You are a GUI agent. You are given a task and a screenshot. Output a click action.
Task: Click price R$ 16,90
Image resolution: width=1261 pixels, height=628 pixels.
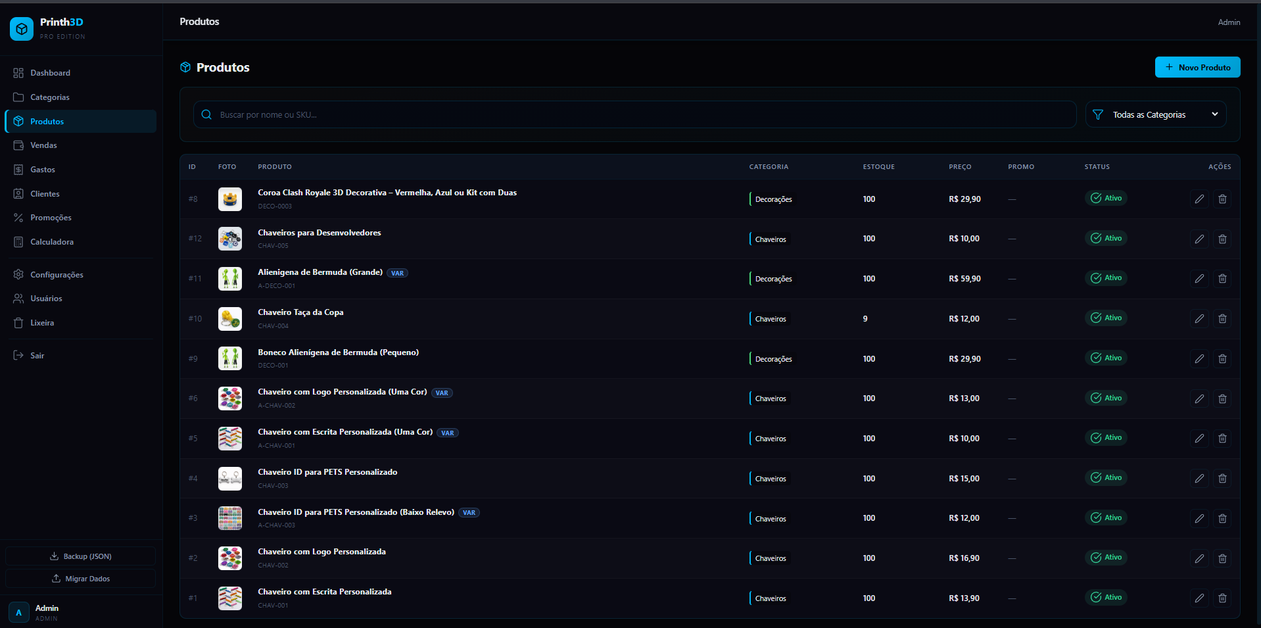tap(964, 558)
